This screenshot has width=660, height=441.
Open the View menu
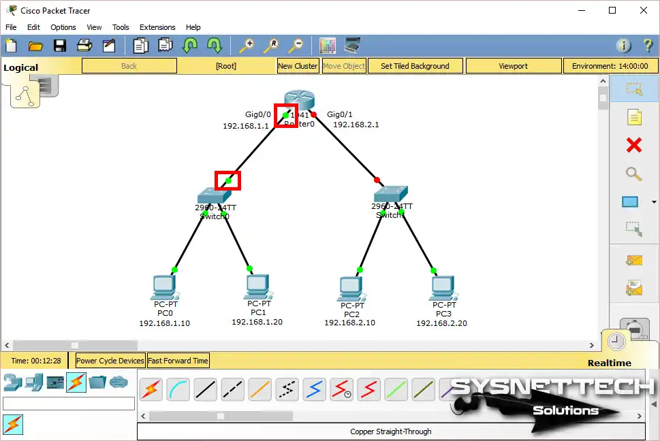(x=94, y=27)
